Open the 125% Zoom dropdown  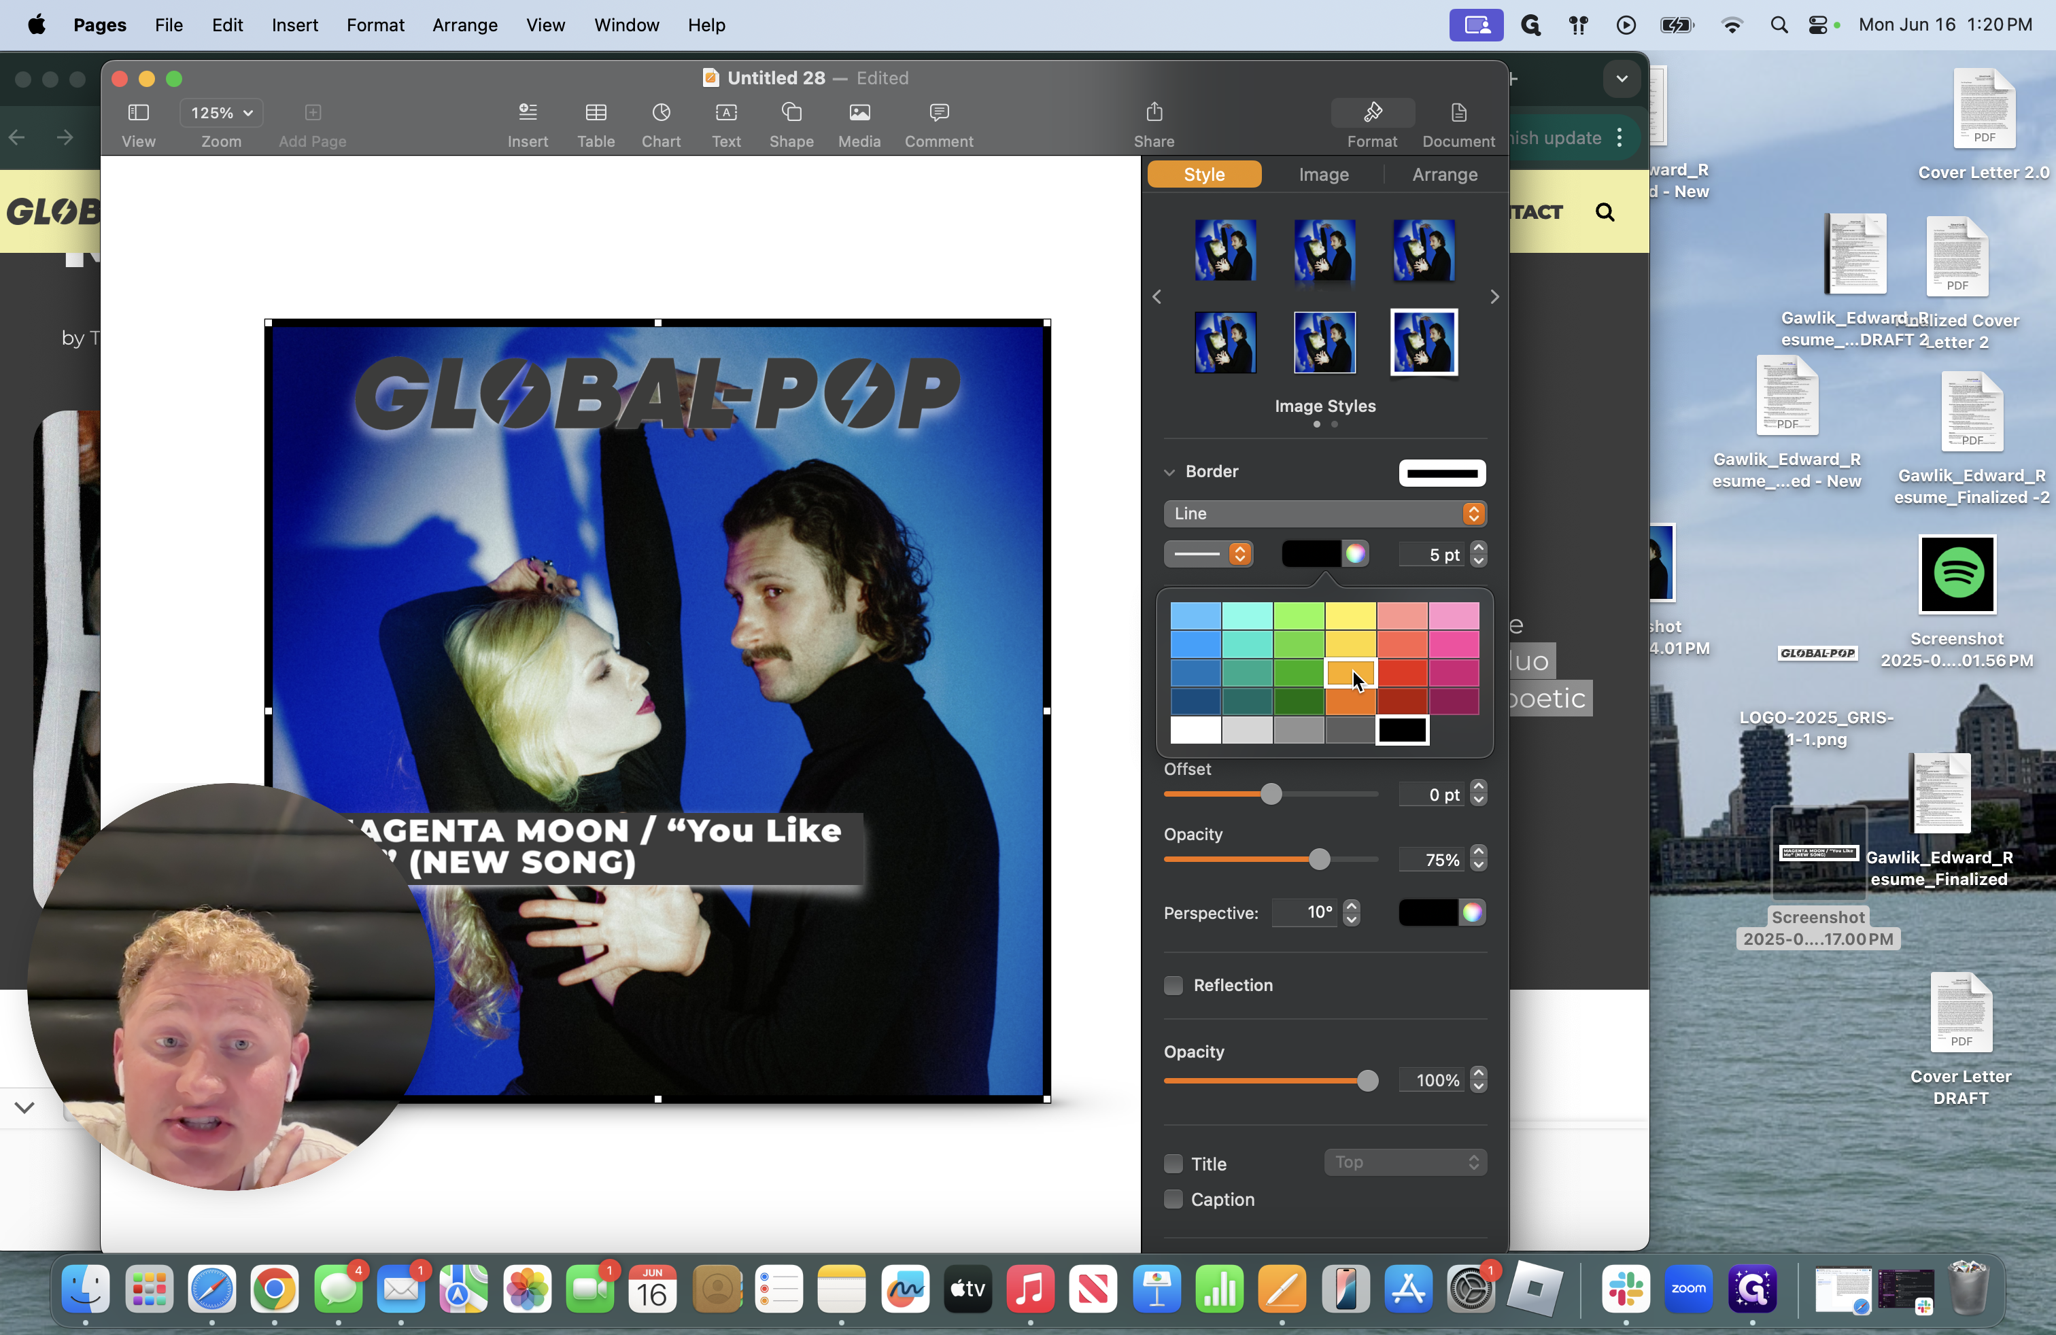[x=221, y=113]
